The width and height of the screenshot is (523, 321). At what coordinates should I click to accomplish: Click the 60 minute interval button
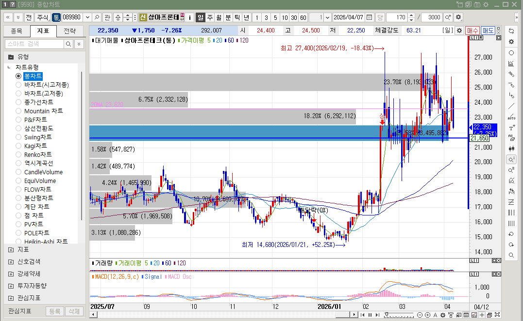(x=303, y=17)
